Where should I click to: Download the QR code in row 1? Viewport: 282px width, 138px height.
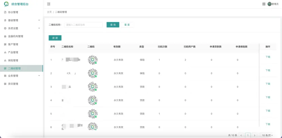pos(268,57)
